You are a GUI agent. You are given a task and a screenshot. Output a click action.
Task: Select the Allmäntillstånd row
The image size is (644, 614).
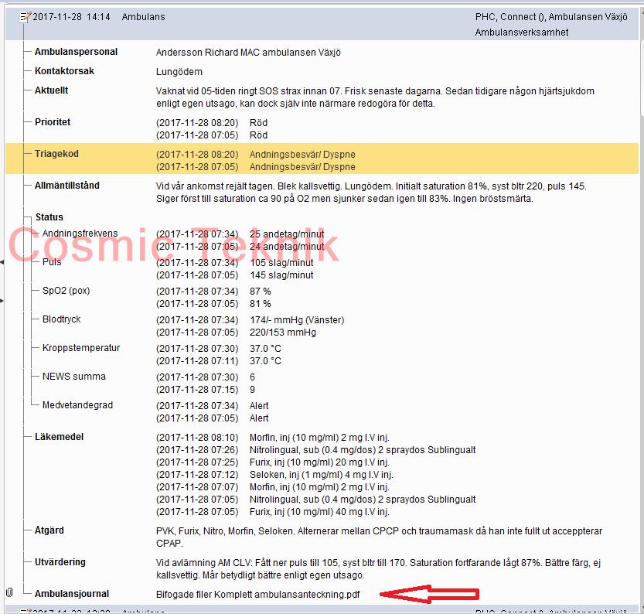point(322,193)
